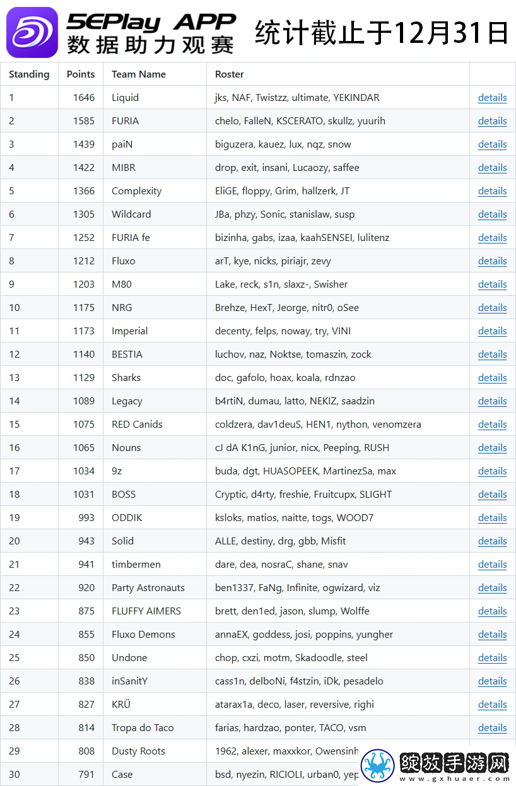Open details link for Fluxo row with arT
Image resolution: width=516 pixels, height=786 pixels.
tap(492, 261)
